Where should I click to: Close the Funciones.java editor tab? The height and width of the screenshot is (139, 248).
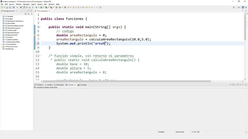pos(49,11)
